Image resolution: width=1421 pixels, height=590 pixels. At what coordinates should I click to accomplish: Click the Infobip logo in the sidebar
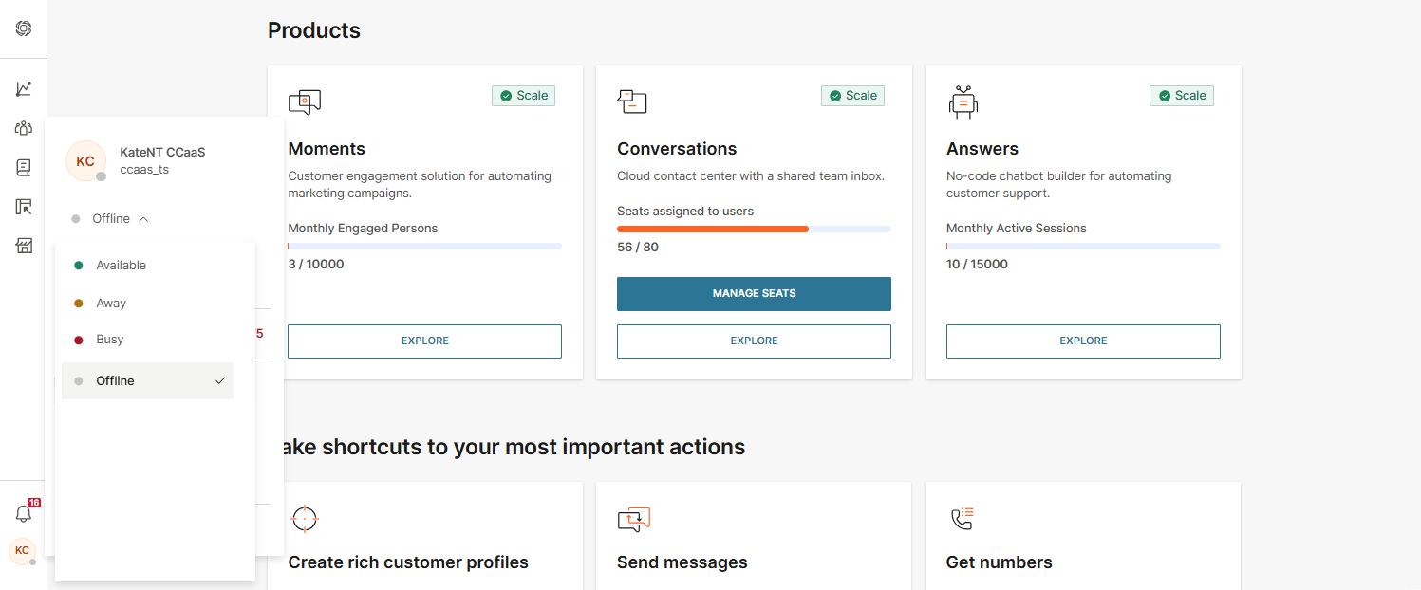pos(23,28)
